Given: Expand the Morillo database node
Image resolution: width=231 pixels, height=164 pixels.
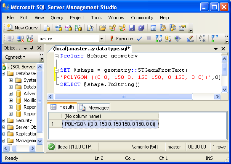Looking at the screenshot, I should (11, 100).
